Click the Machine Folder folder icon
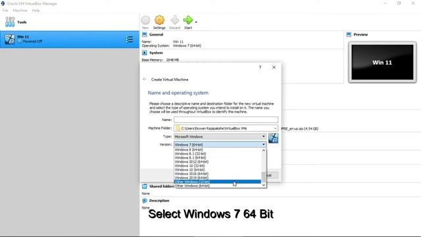Viewport: 421px width, 237px height. coord(178,128)
